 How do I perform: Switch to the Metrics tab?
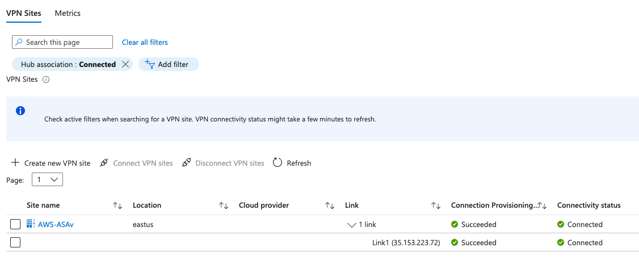(x=68, y=13)
